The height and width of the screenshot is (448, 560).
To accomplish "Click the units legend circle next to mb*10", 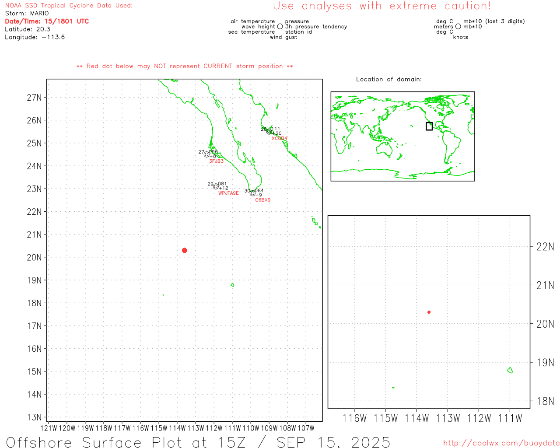I will tap(458, 26).
